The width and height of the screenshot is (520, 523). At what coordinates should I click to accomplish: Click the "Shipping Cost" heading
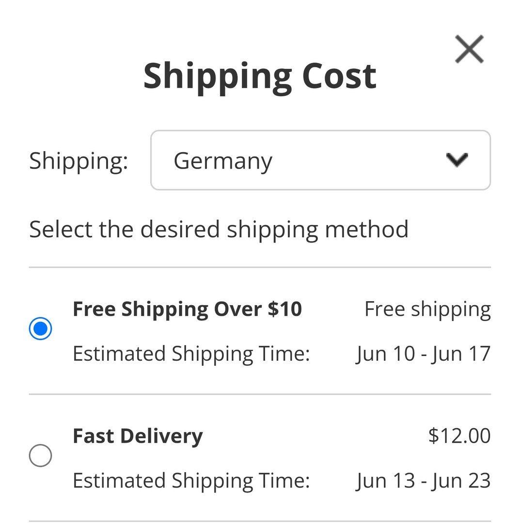click(260, 76)
